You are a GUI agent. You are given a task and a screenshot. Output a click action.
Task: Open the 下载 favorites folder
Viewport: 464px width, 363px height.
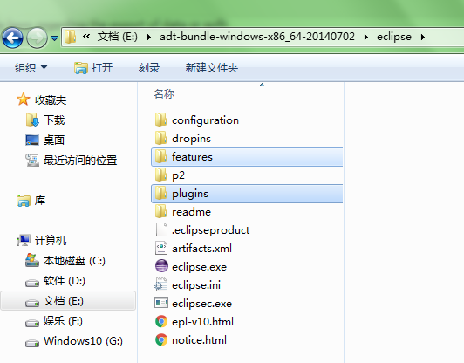point(54,120)
